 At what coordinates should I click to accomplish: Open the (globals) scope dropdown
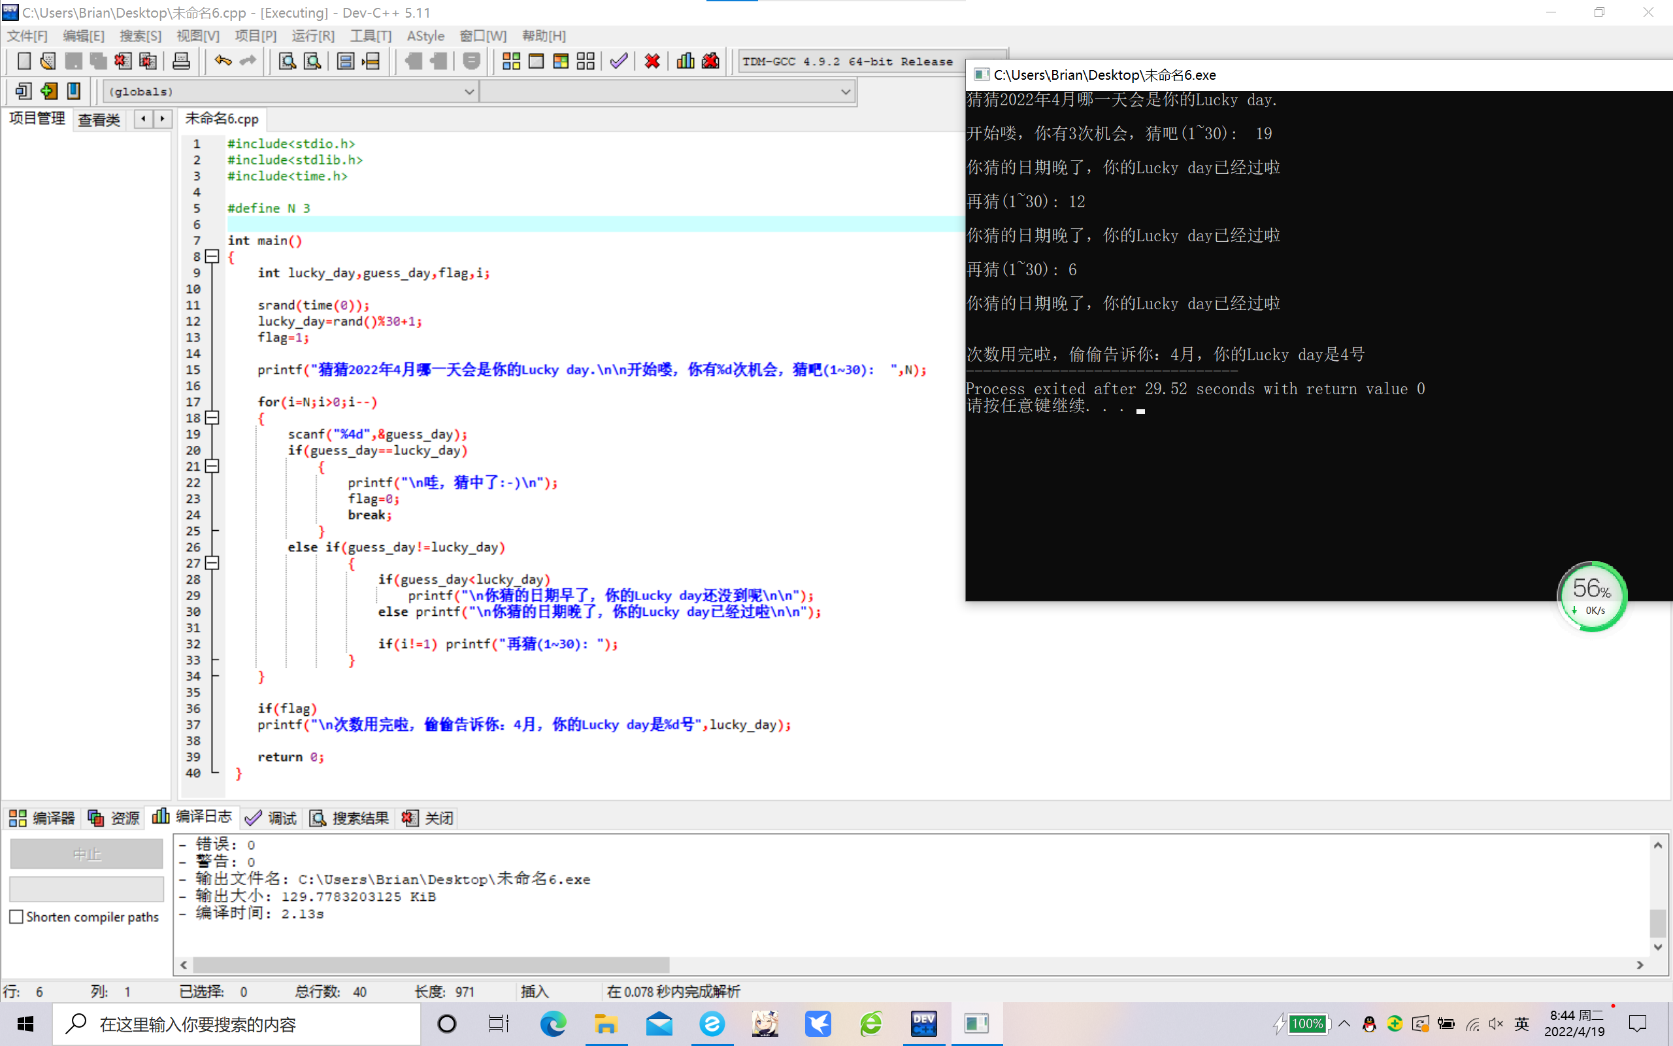point(290,92)
